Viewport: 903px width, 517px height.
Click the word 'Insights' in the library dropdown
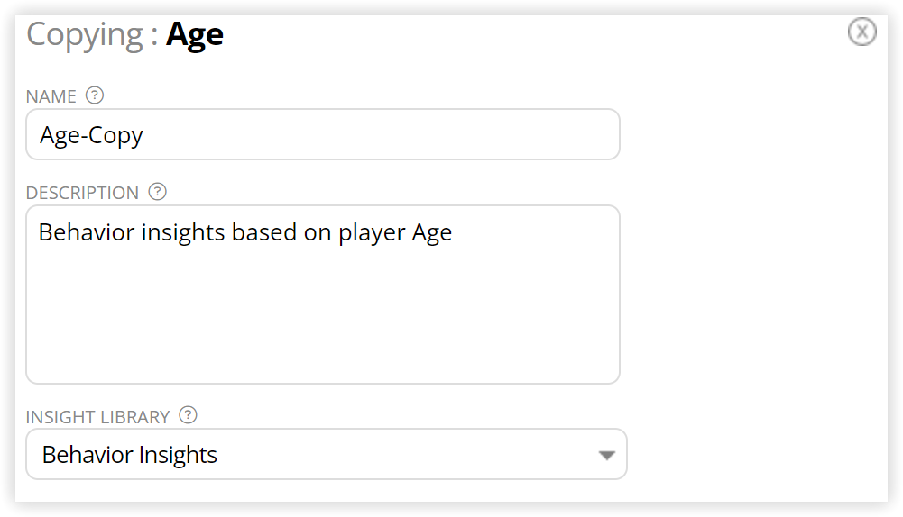click(x=178, y=455)
